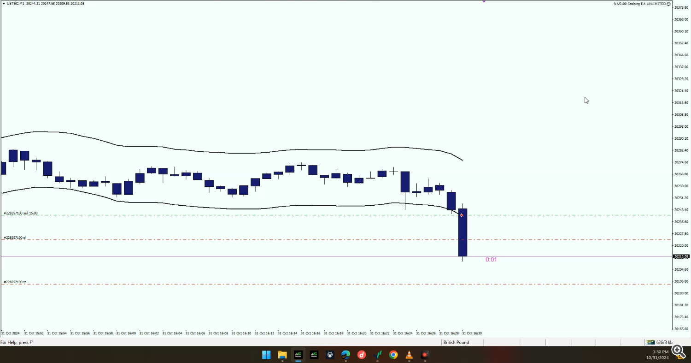The height and width of the screenshot is (363, 691).
Task: Select the NAS100 Scalping EA UNLIMITED label
Action: tap(639, 4)
